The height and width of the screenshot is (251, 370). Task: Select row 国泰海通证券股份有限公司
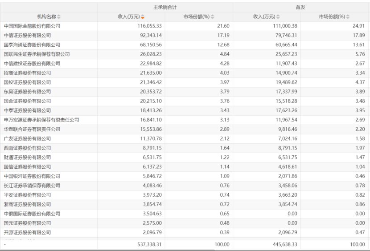tap(184, 45)
